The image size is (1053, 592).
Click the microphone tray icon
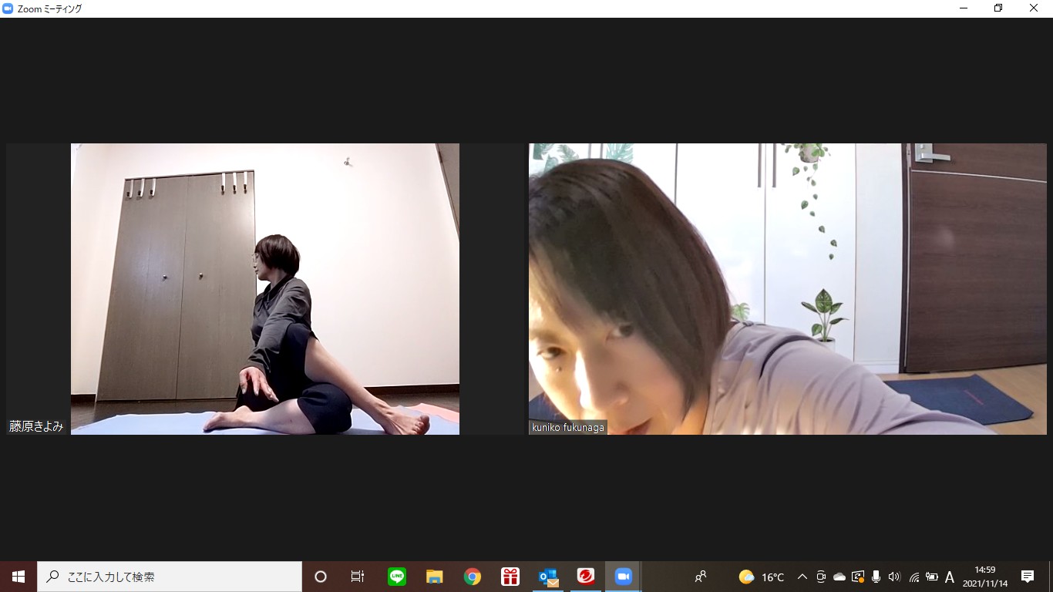876,577
